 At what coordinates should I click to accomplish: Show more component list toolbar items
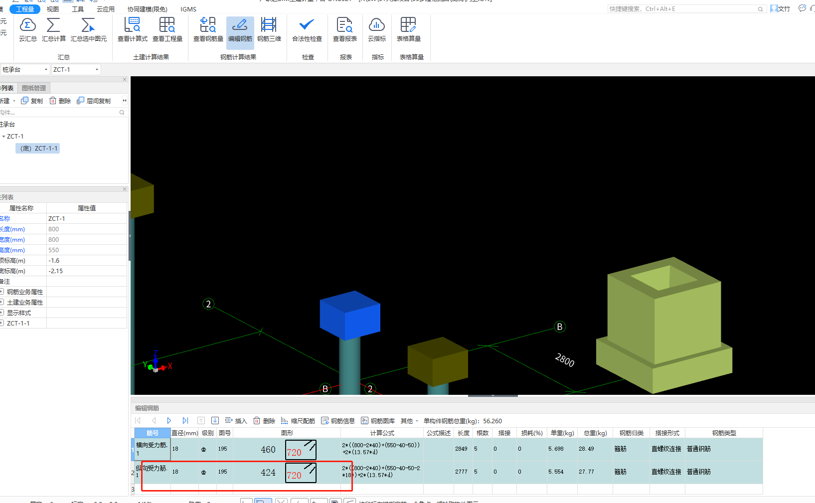125,101
